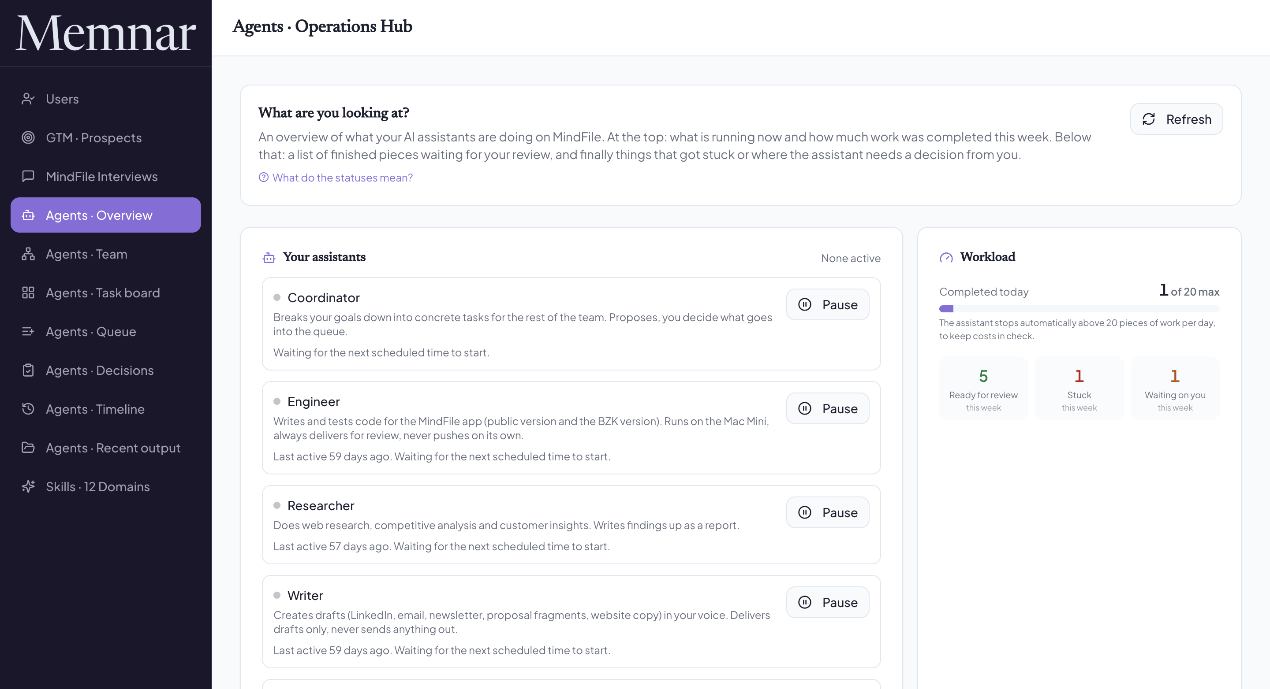Click the GTM Prospects target icon
Viewport: 1270px width, 689px height.
[28, 137]
